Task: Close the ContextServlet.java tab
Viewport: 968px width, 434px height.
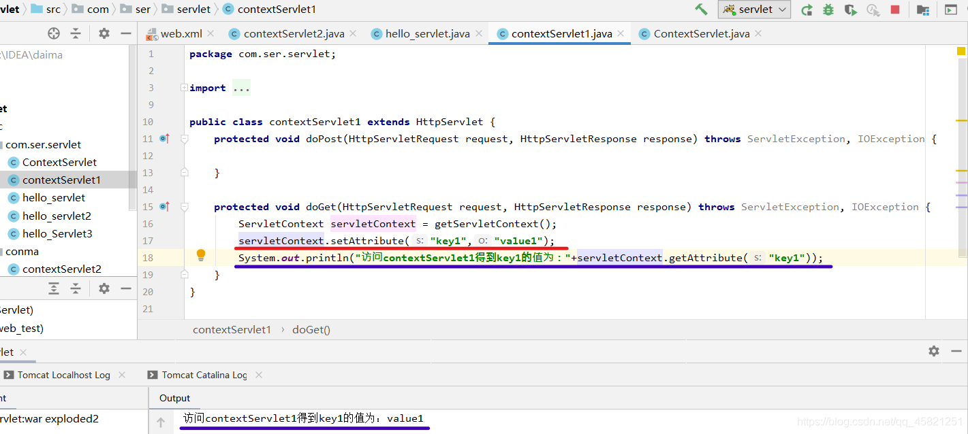Action: coord(758,33)
